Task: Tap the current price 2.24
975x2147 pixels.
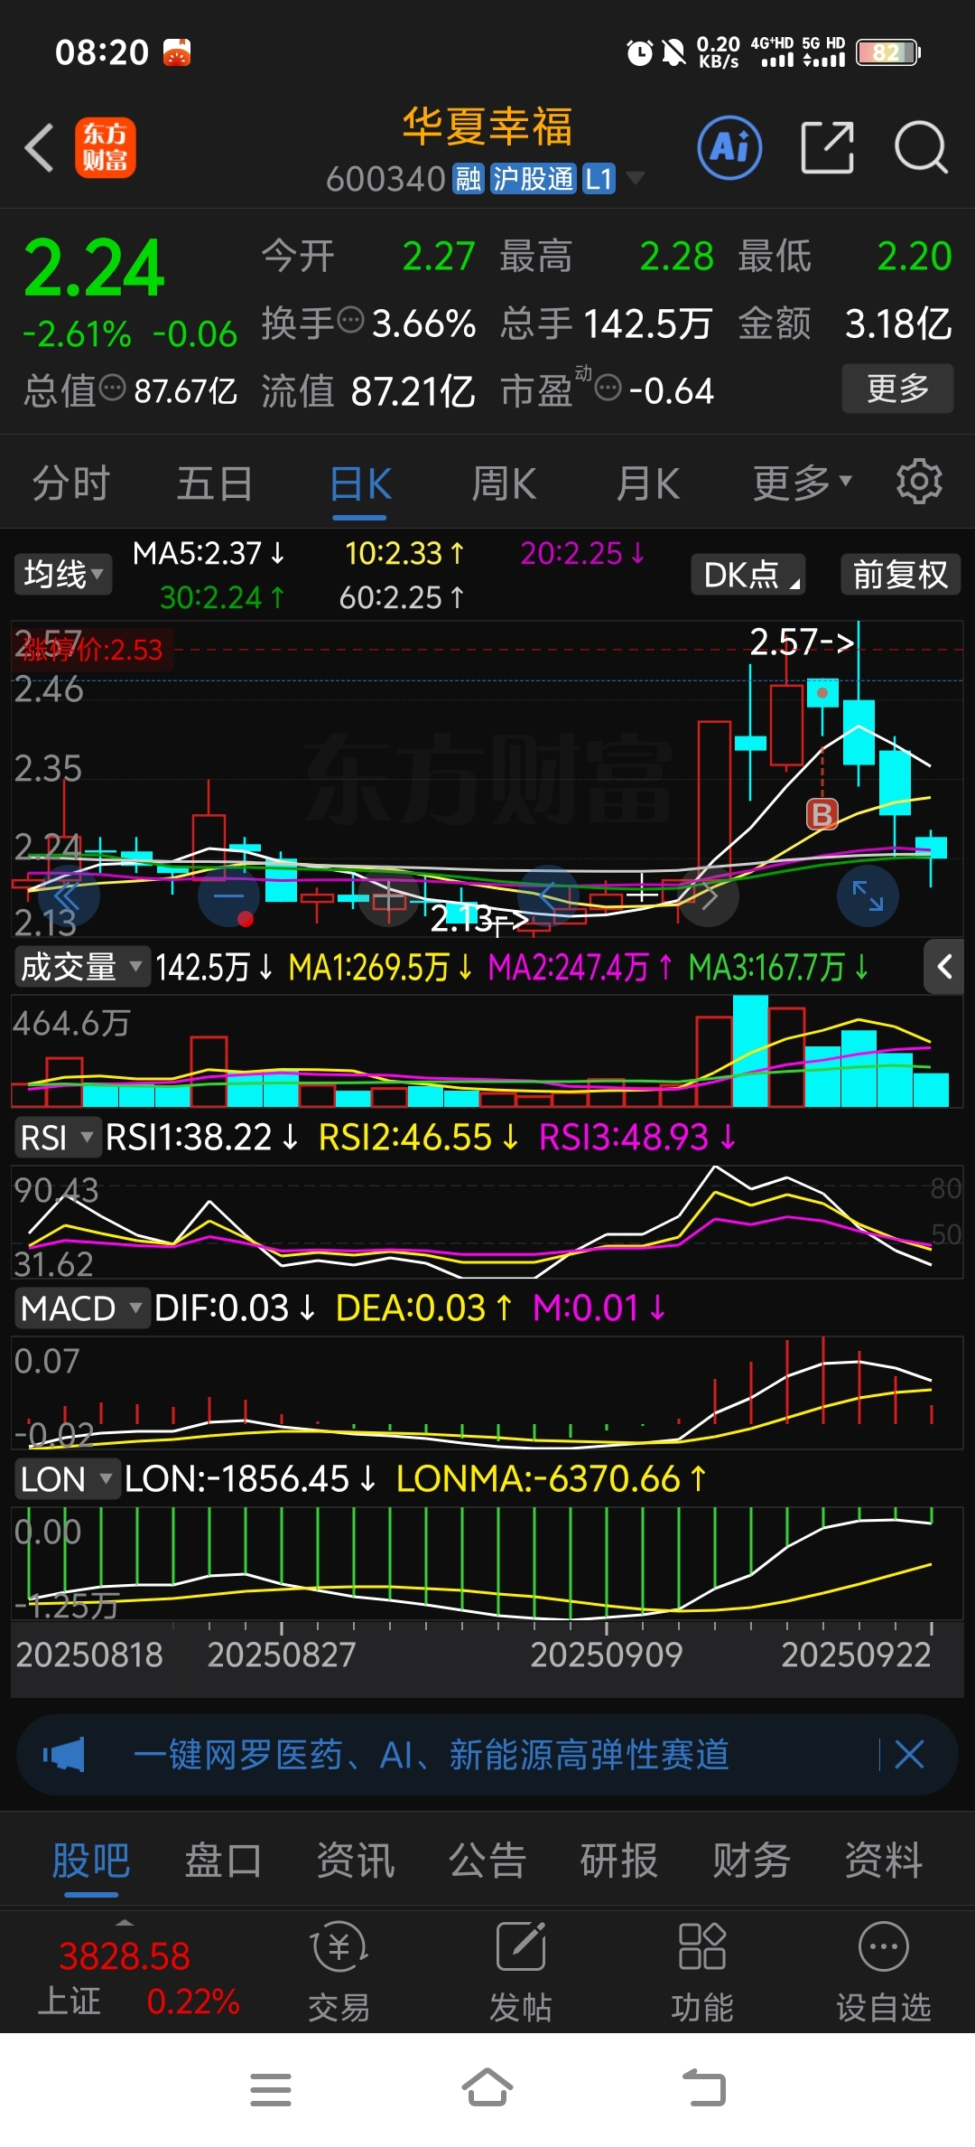Action: coord(94,268)
